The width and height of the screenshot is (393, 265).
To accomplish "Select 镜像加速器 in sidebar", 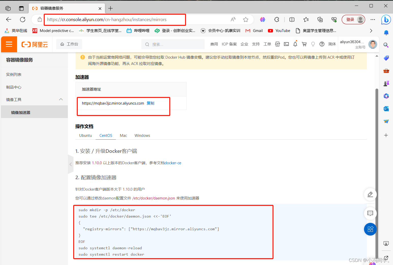I will [x=21, y=112].
